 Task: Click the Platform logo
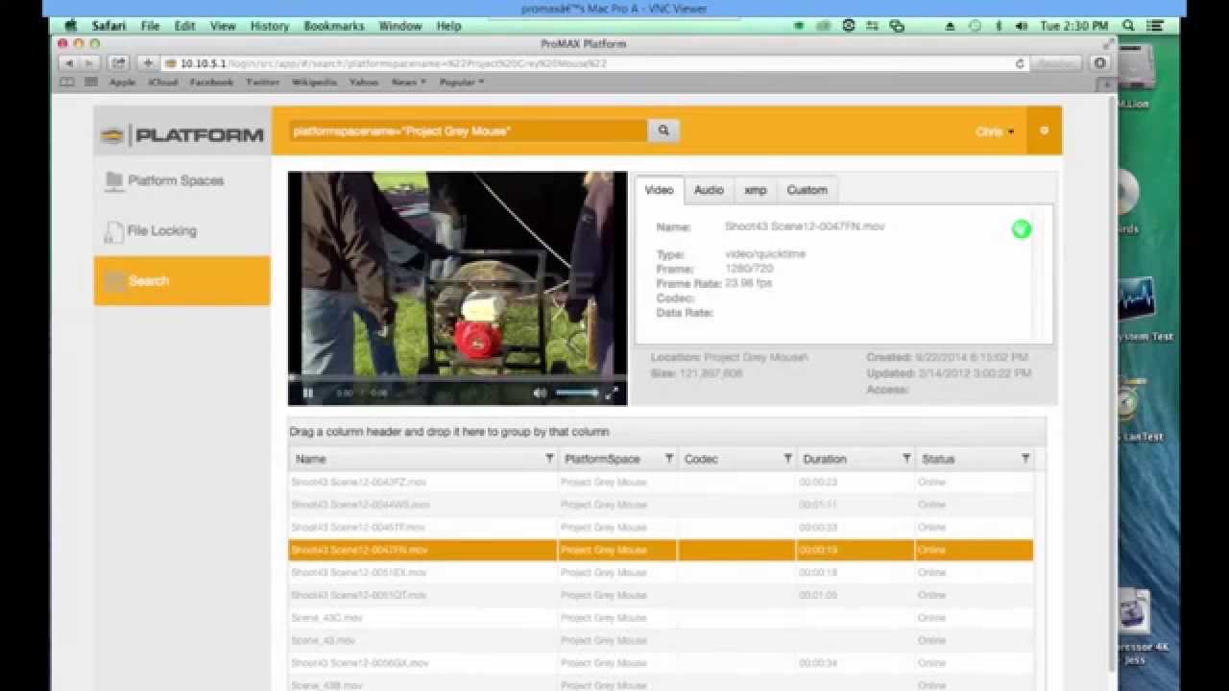point(182,134)
